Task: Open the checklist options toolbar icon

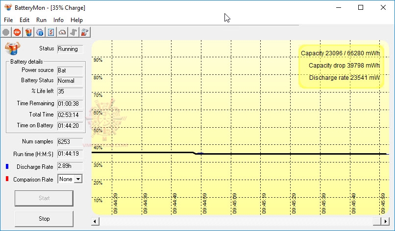Action: tap(51, 32)
